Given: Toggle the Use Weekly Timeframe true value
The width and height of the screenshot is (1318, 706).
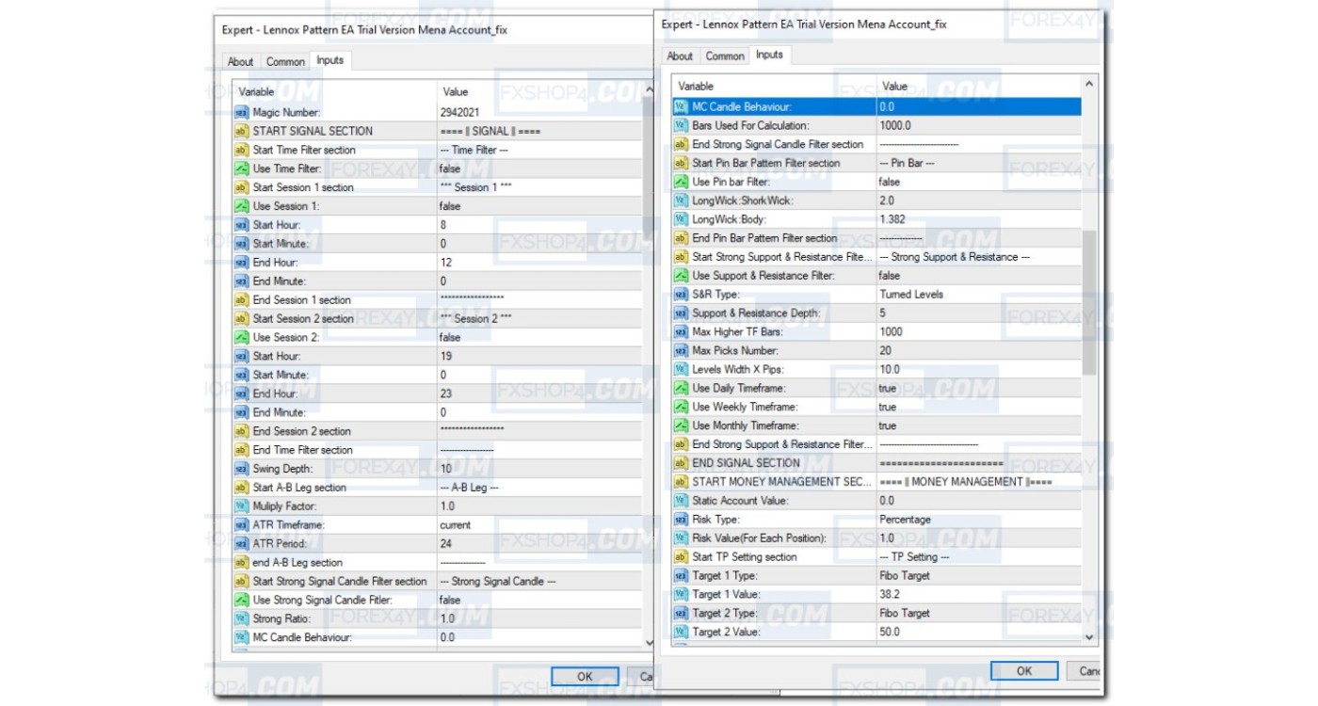Looking at the screenshot, I should [888, 407].
